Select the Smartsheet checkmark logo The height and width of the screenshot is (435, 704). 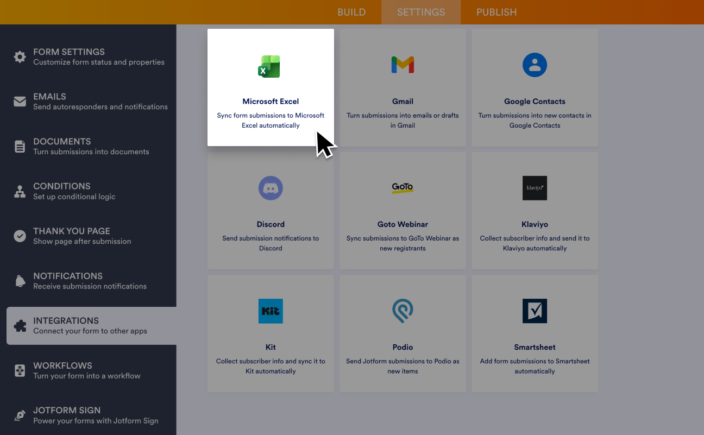coord(535,311)
